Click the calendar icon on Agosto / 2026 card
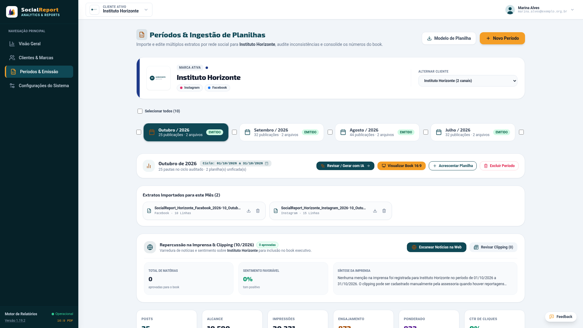 click(x=343, y=132)
